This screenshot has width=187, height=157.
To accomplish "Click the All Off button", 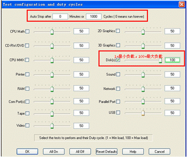I will coord(80,152).
